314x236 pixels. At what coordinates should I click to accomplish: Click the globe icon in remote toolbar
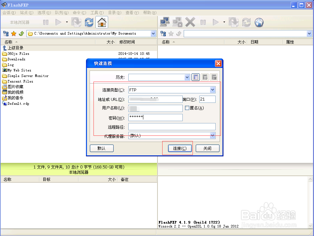point(259,22)
